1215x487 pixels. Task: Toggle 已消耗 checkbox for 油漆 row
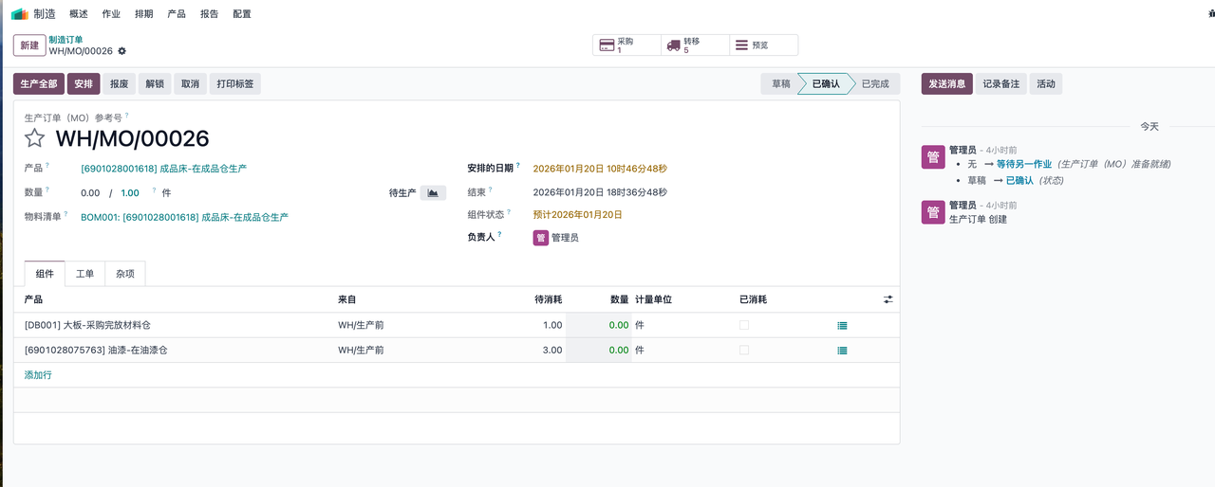click(x=744, y=350)
